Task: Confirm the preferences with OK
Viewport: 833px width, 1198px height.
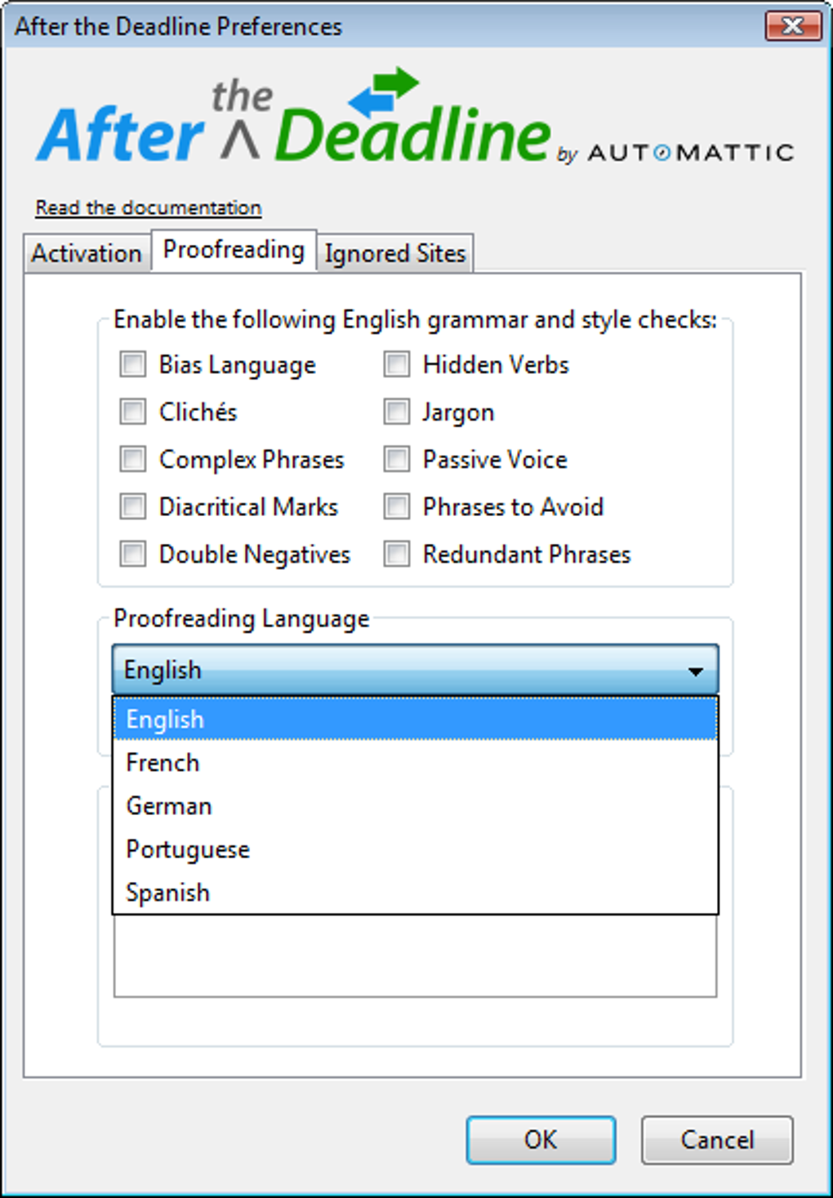Action: pyautogui.click(x=541, y=1139)
